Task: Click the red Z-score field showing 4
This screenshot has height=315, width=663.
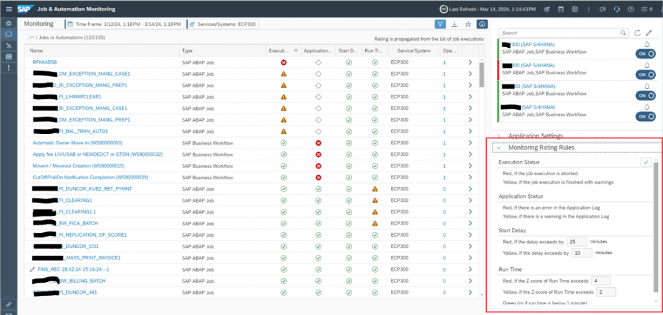Action: click(x=600, y=280)
